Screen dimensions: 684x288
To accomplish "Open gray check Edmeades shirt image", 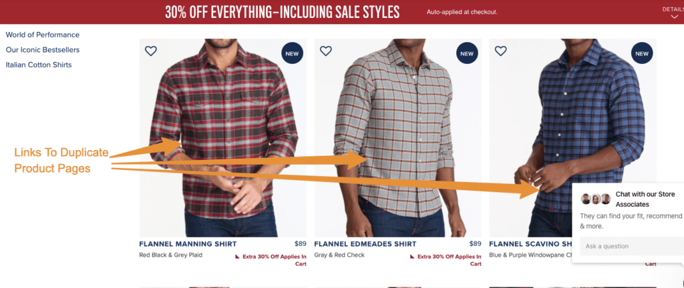I will point(398,138).
